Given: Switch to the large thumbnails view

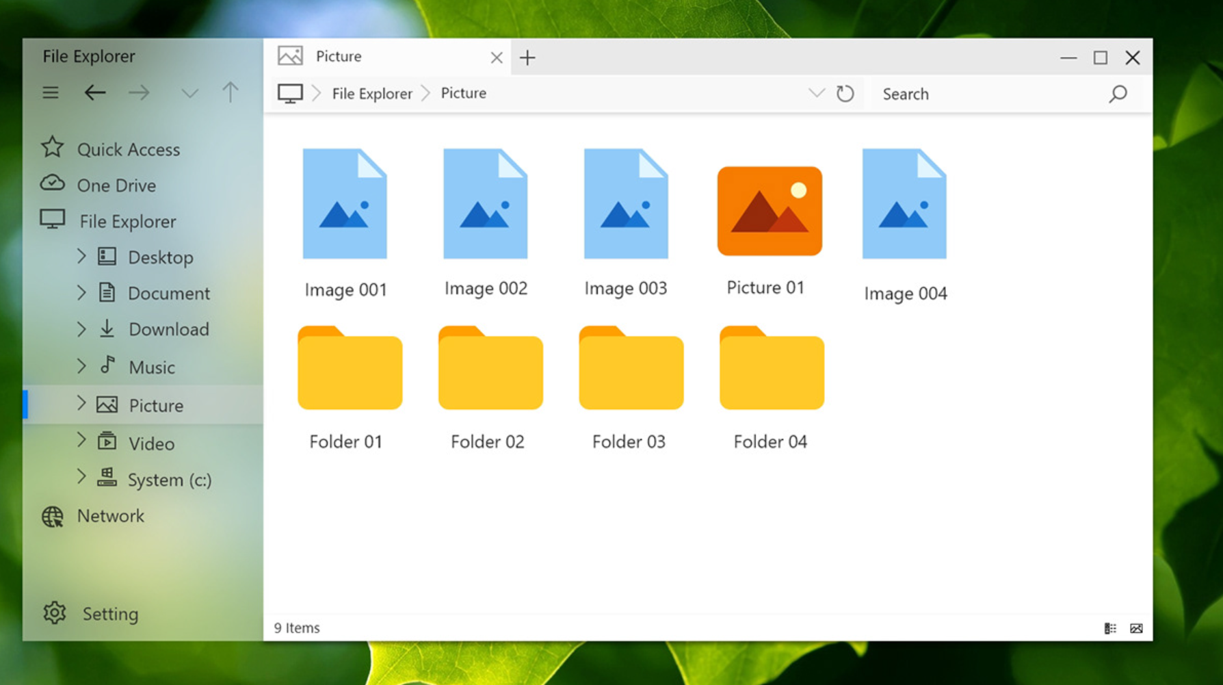Looking at the screenshot, I should (x=1136, y=628).
